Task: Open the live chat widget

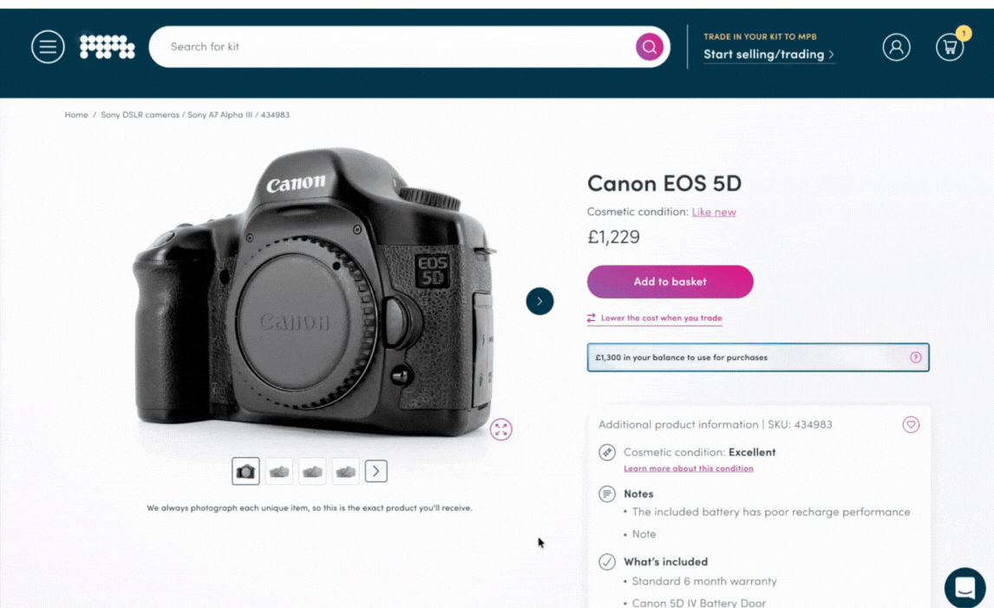Action: tap(965, 588)
